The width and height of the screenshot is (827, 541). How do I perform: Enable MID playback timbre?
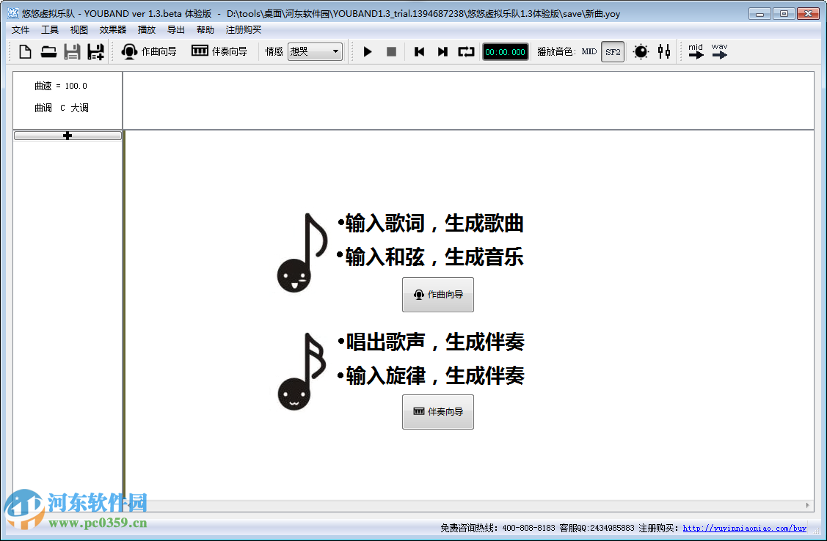[x=588, y=51]
